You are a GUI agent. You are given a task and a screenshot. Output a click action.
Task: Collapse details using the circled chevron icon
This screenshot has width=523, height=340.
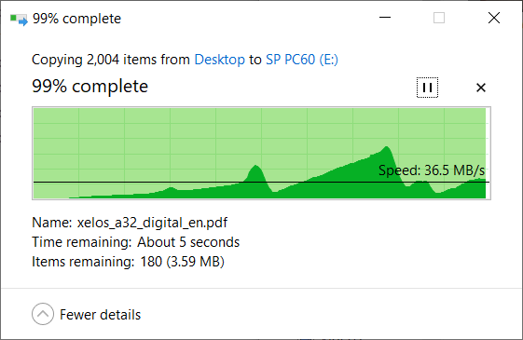43,314
